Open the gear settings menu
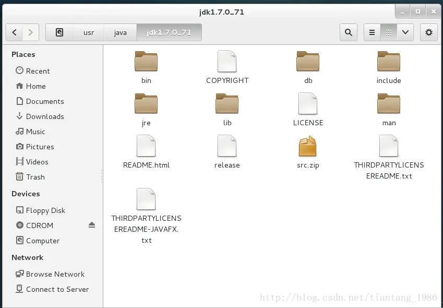This screenshot has height=308, width=443. (x=428, y=32)
